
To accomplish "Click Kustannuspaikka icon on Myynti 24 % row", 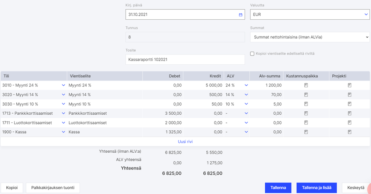I will (306, 85).
